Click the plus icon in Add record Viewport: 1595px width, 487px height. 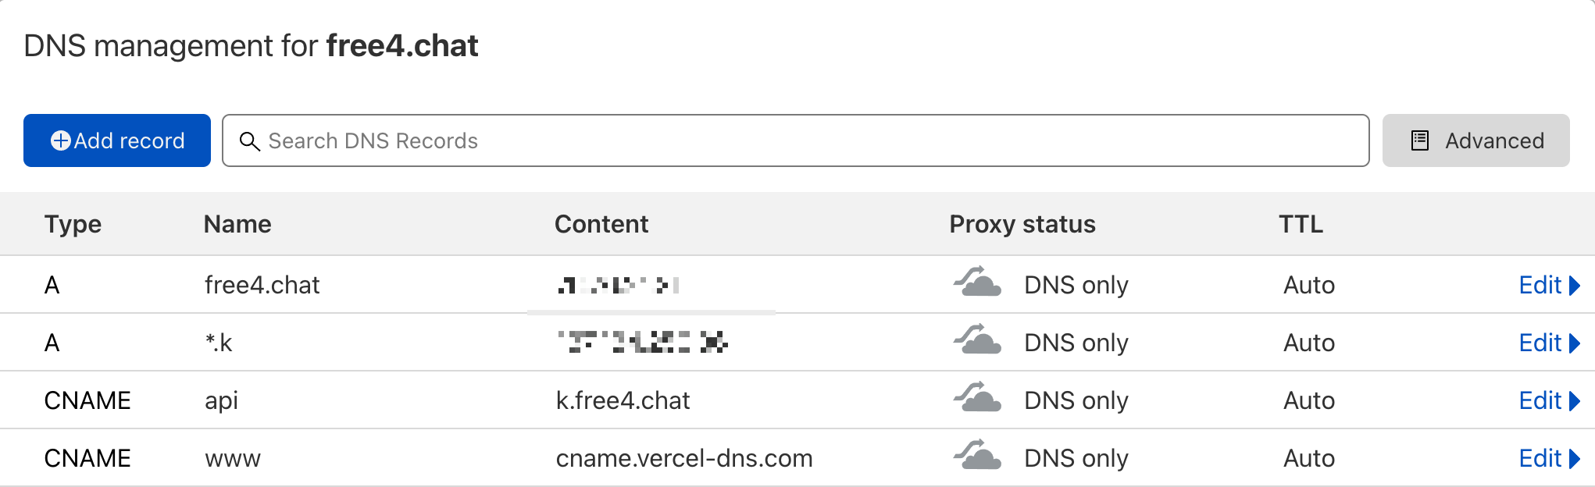60,140
